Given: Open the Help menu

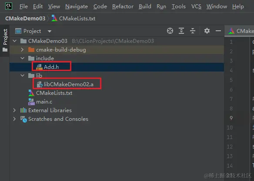Looking at the screenshot, I should [238, 6].
